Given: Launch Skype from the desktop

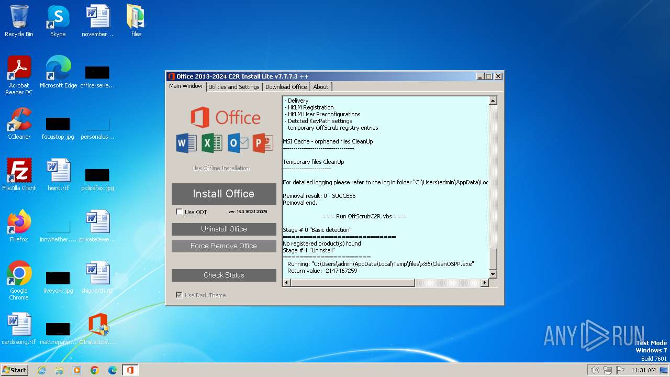Looking at the screenshot, I should tap(58, 21).
